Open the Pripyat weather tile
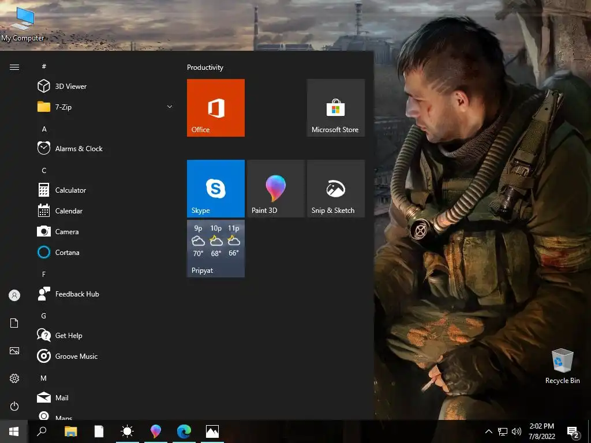Viewport: 591px width, 443px height. 216,249
